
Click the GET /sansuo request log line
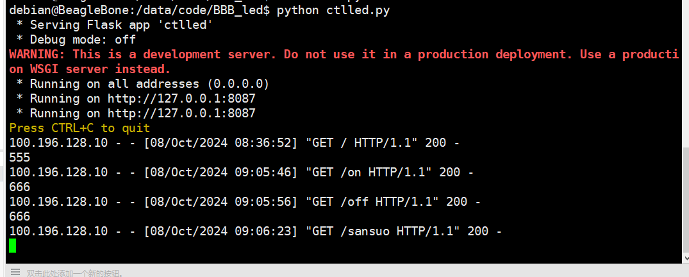tap(255, 231)
